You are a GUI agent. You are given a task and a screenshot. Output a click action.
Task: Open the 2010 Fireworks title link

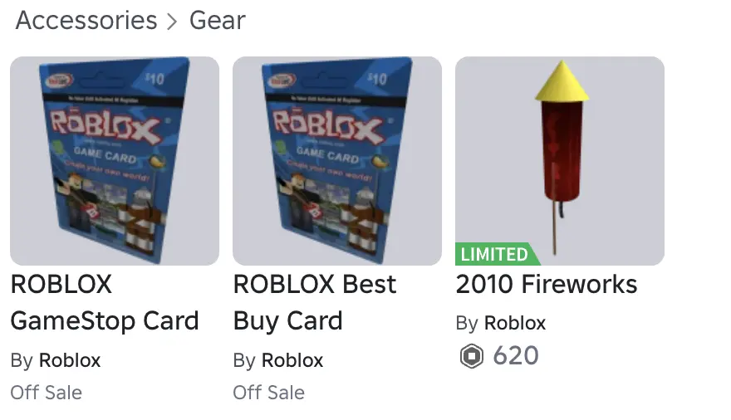tap(547, 285)
